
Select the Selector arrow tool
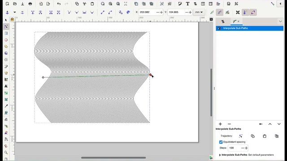tap(6, 20)
